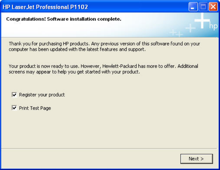Image resolution: width=220 pixels, height=170 pixels.
Task: Click the separator line above Next button
Action: (x=110, y=149)
